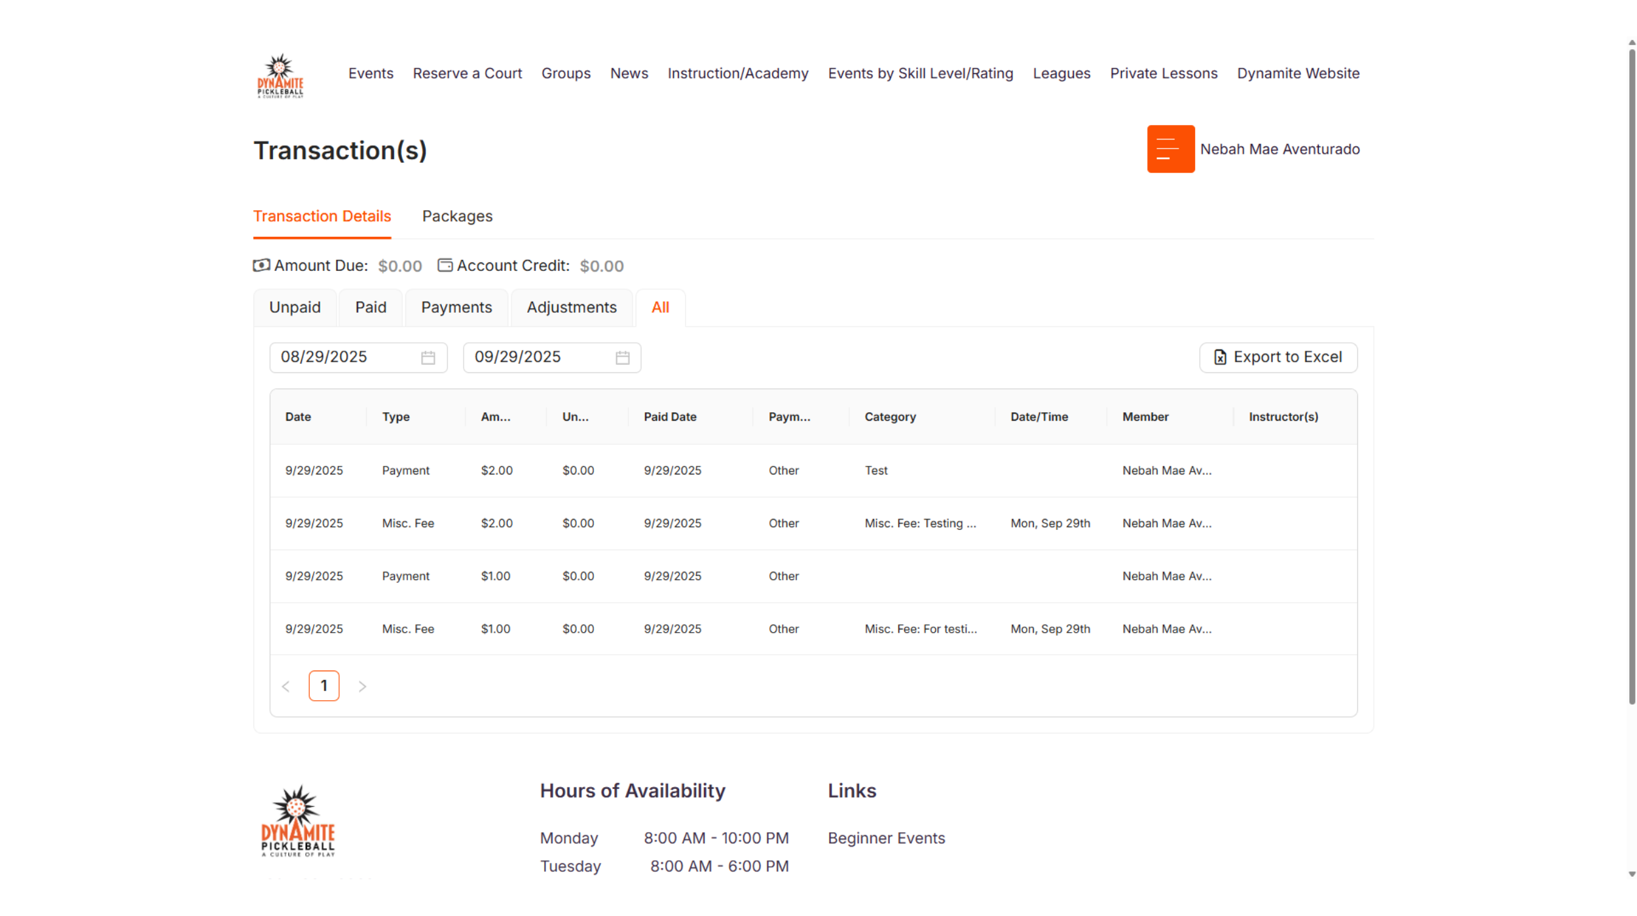The height and width of the screenshot is (916, 1637).
Task: Click the 08/29/2025 start date field
Action: 340,357
